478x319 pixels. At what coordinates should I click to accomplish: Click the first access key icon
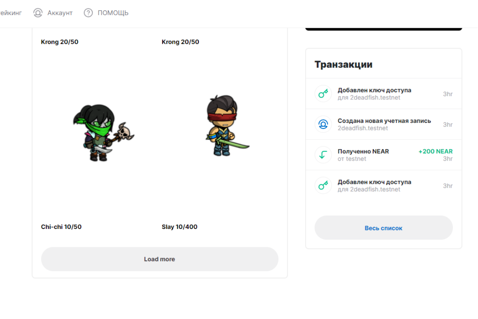[x=323, y=94]
